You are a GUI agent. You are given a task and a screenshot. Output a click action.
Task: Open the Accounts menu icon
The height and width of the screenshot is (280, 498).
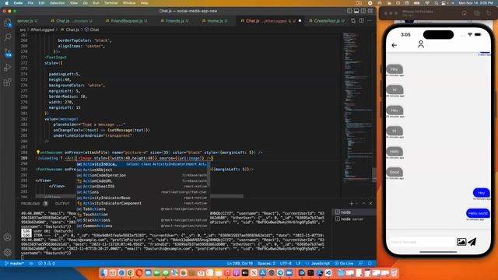[7, 237]
